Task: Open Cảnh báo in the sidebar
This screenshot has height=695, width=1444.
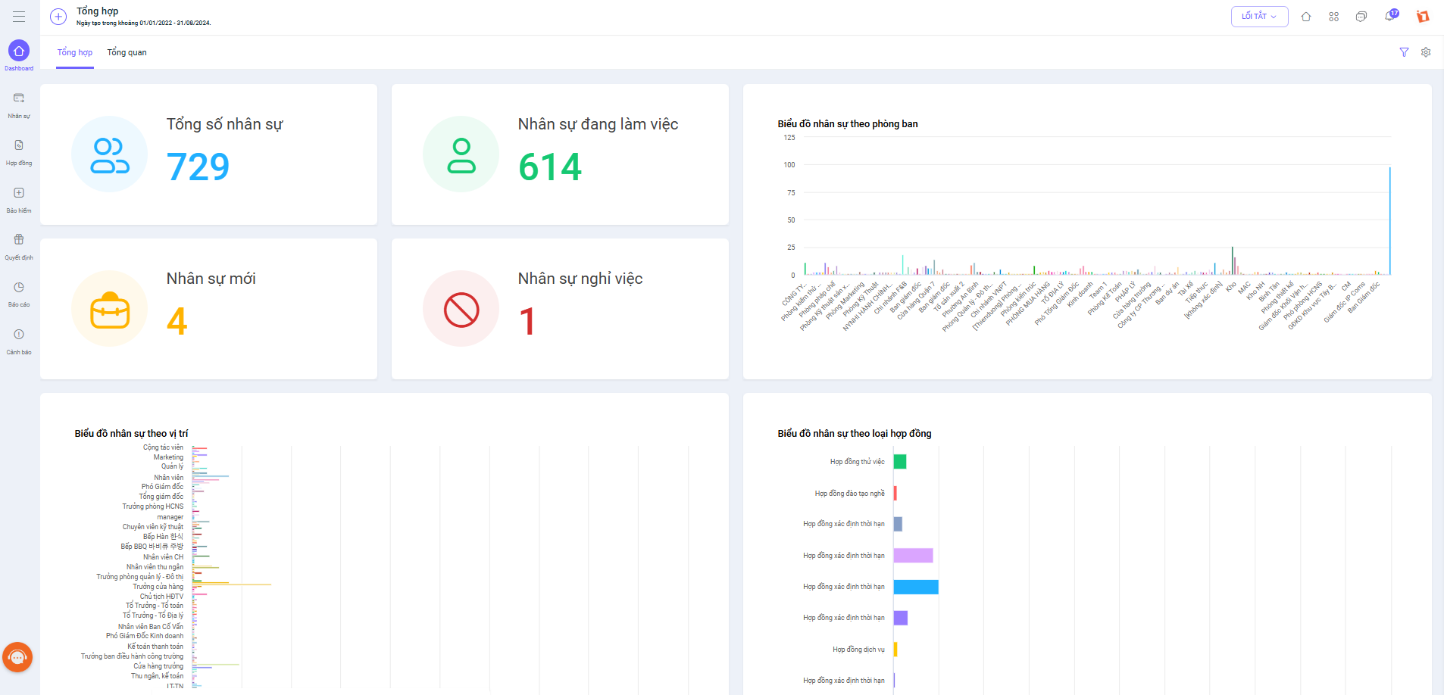Action: (x=19, y=341)
